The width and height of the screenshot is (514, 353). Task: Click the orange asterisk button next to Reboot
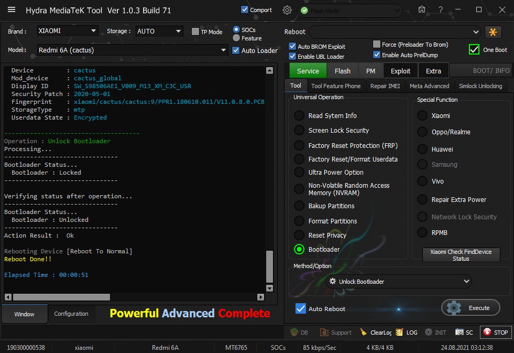point(493,32)
